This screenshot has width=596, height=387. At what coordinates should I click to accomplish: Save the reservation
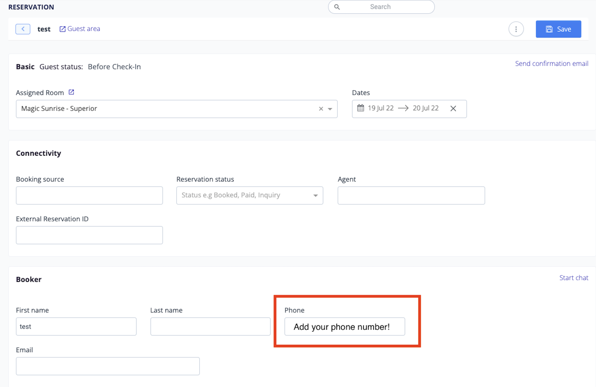click(x=558, y=29)
